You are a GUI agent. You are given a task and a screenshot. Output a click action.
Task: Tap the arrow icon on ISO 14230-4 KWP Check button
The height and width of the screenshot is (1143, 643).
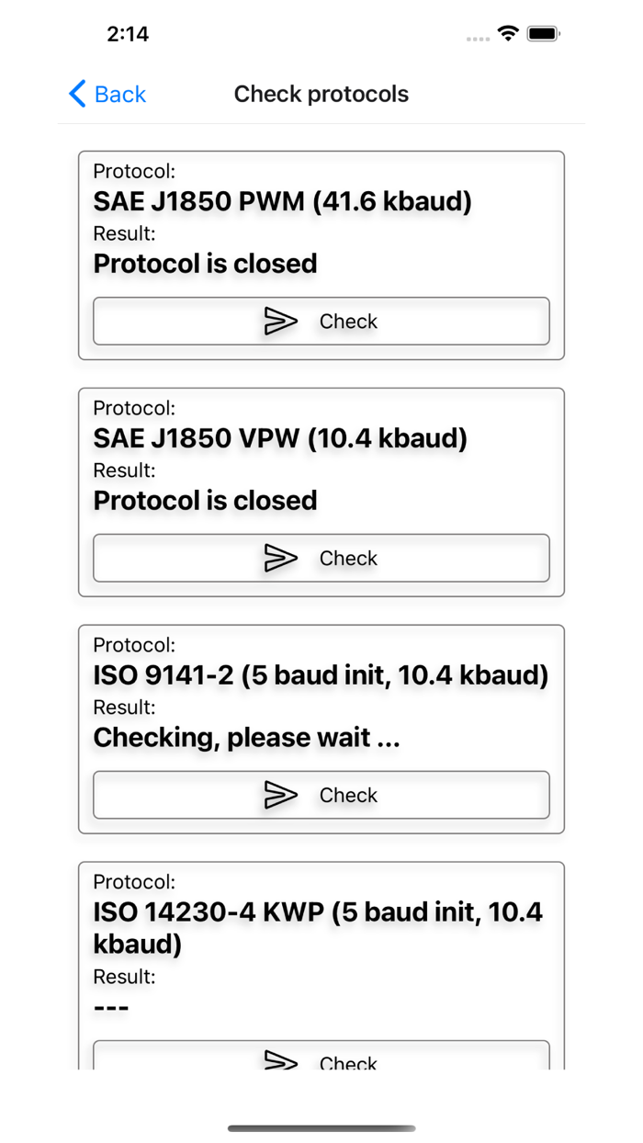282,1061
